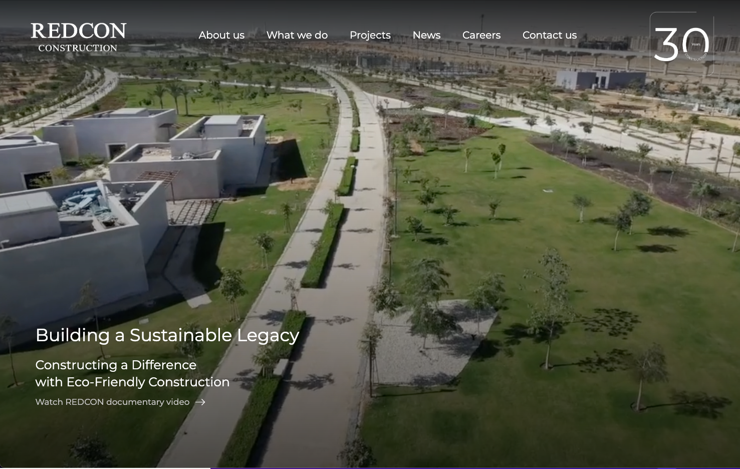The width and height of the screenshot is (740, 469).
Task: Click the purple progress bar at the page bottom
Action: click(x=451, y=467)
